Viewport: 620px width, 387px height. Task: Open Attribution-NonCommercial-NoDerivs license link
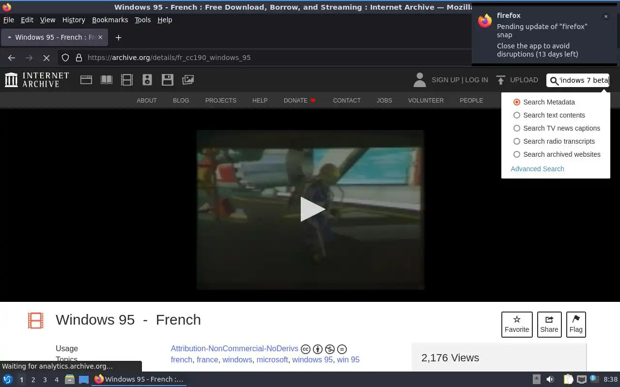click(234, 348)
